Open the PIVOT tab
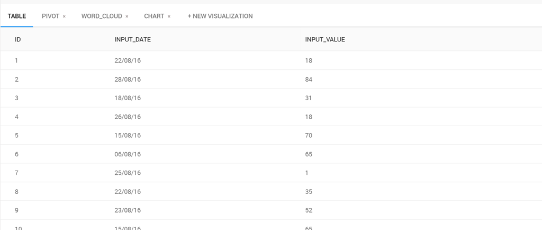The image size is (542, 230). [50, 16]
